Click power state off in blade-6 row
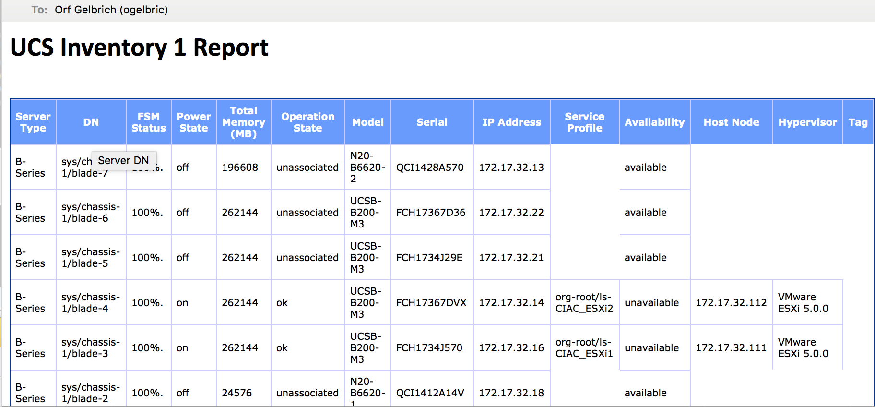Screen dimensions: 875x407 click(183, 212)
